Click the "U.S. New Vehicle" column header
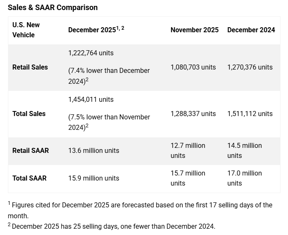The width and height of the screenshot is (288, 235). coord(26,30)
